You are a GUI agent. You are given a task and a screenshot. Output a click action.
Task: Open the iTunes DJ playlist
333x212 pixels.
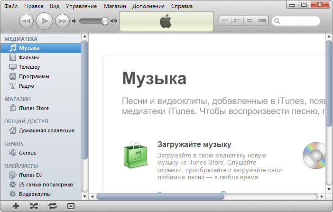41,175
